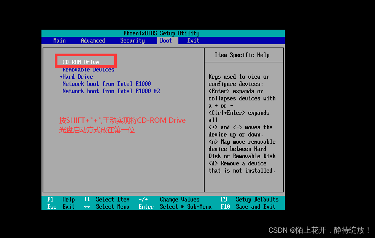Click the F1 Help key hint
Image resolution: width=375 pixels, height=238 pixels.
61,199
